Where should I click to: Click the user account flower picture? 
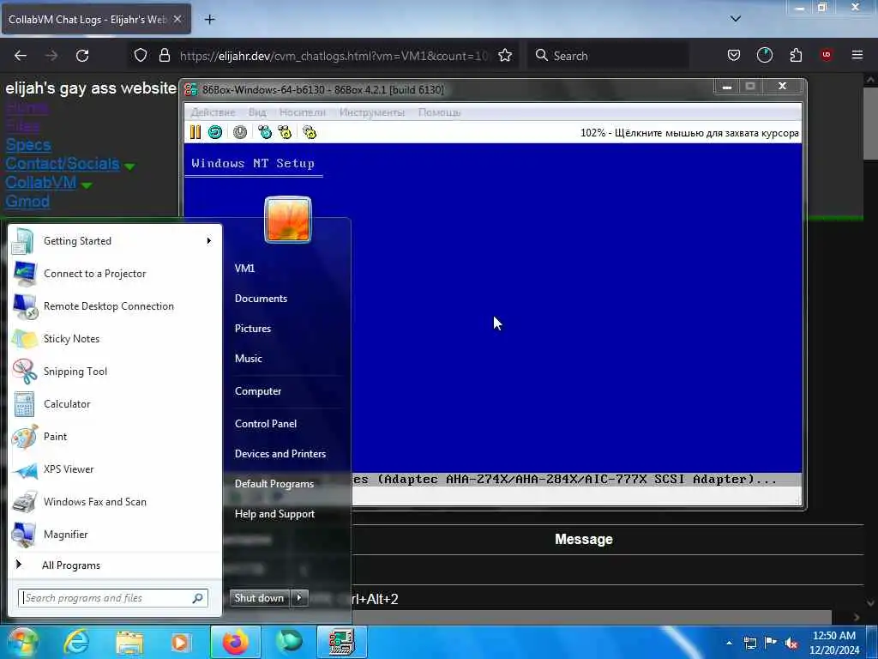click(288, 219)
